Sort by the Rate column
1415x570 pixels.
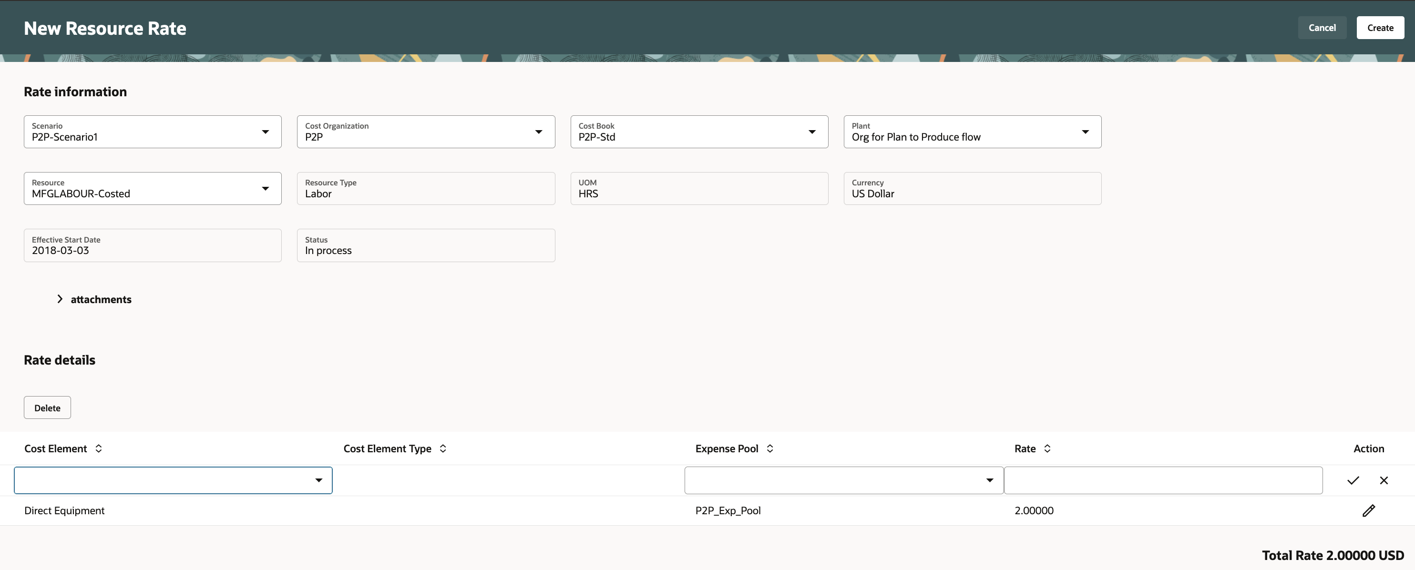(x=1047, y=448)
